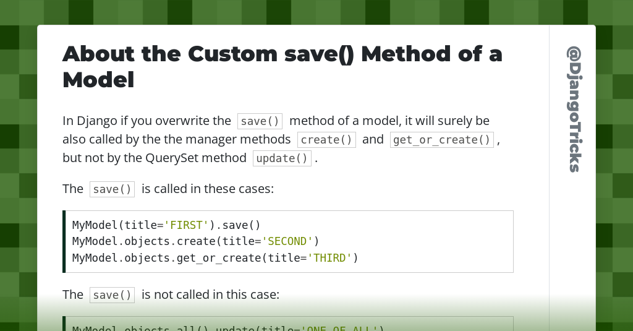The width and height of the screenshot is (633, 331).
Task: Click the article title heading
Action: click(x=282, y=67)
